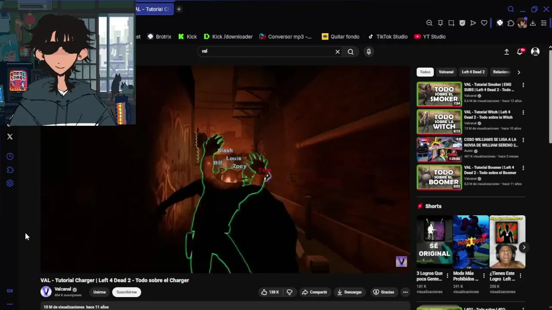Open sidebar Settings gear icon
The height and width of the screenshot is (310, 552).
coord(10,183)
